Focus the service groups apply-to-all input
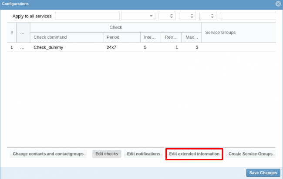 [x=247, y=16]
